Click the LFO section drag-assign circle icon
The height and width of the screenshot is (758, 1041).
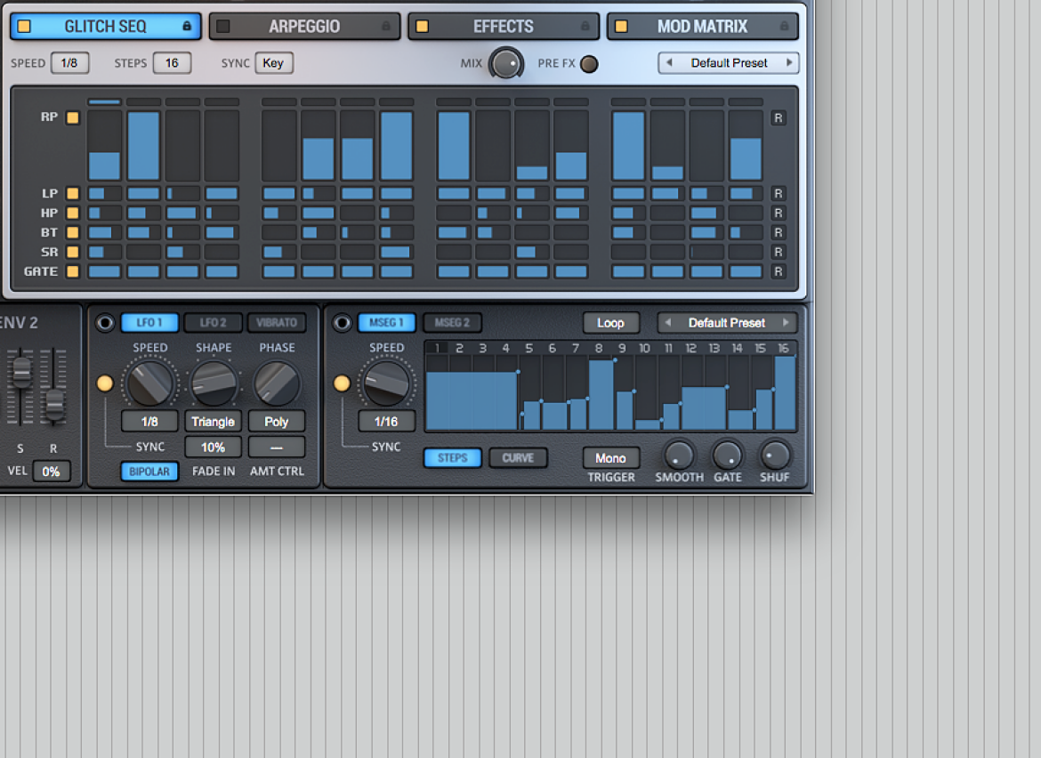[105, 323]
